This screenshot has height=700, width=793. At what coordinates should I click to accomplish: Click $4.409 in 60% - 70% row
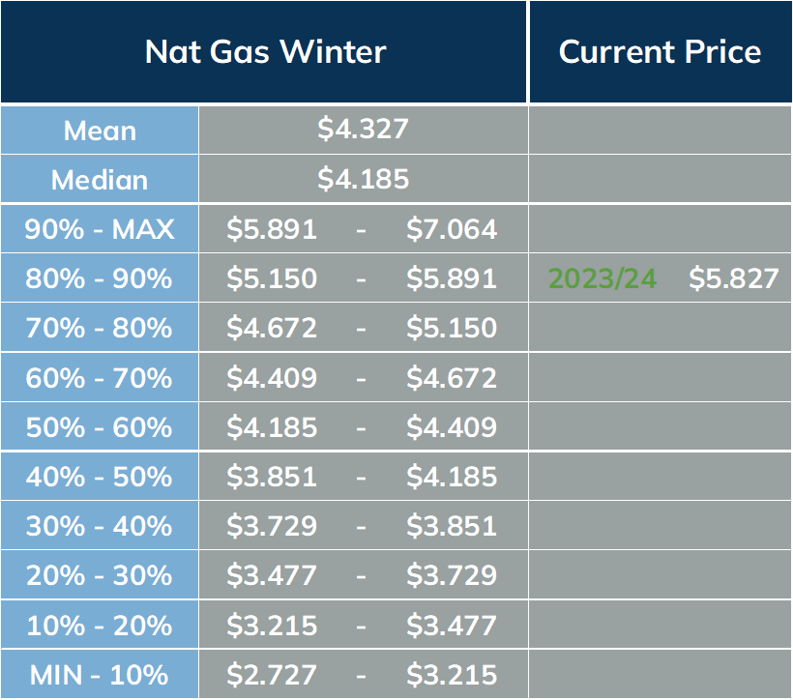click(x=272, y=378)
